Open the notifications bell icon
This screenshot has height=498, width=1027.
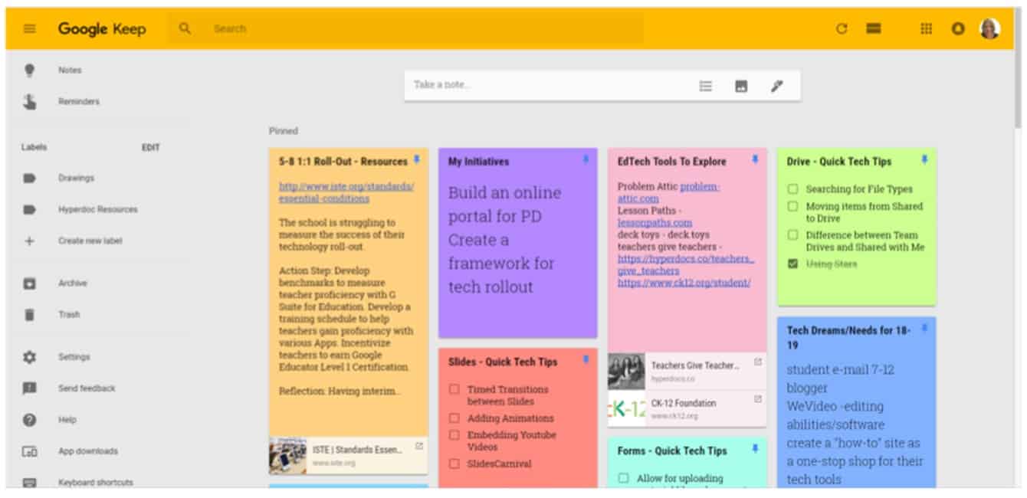click(957, 29)
